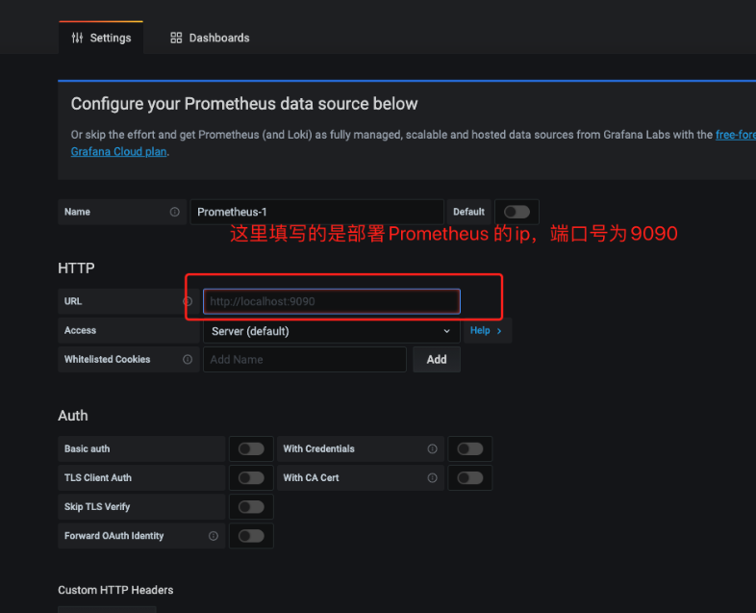Open the Grafana Cloud plan link
Viewport: 756px width, 613px height.
(118, 151)
